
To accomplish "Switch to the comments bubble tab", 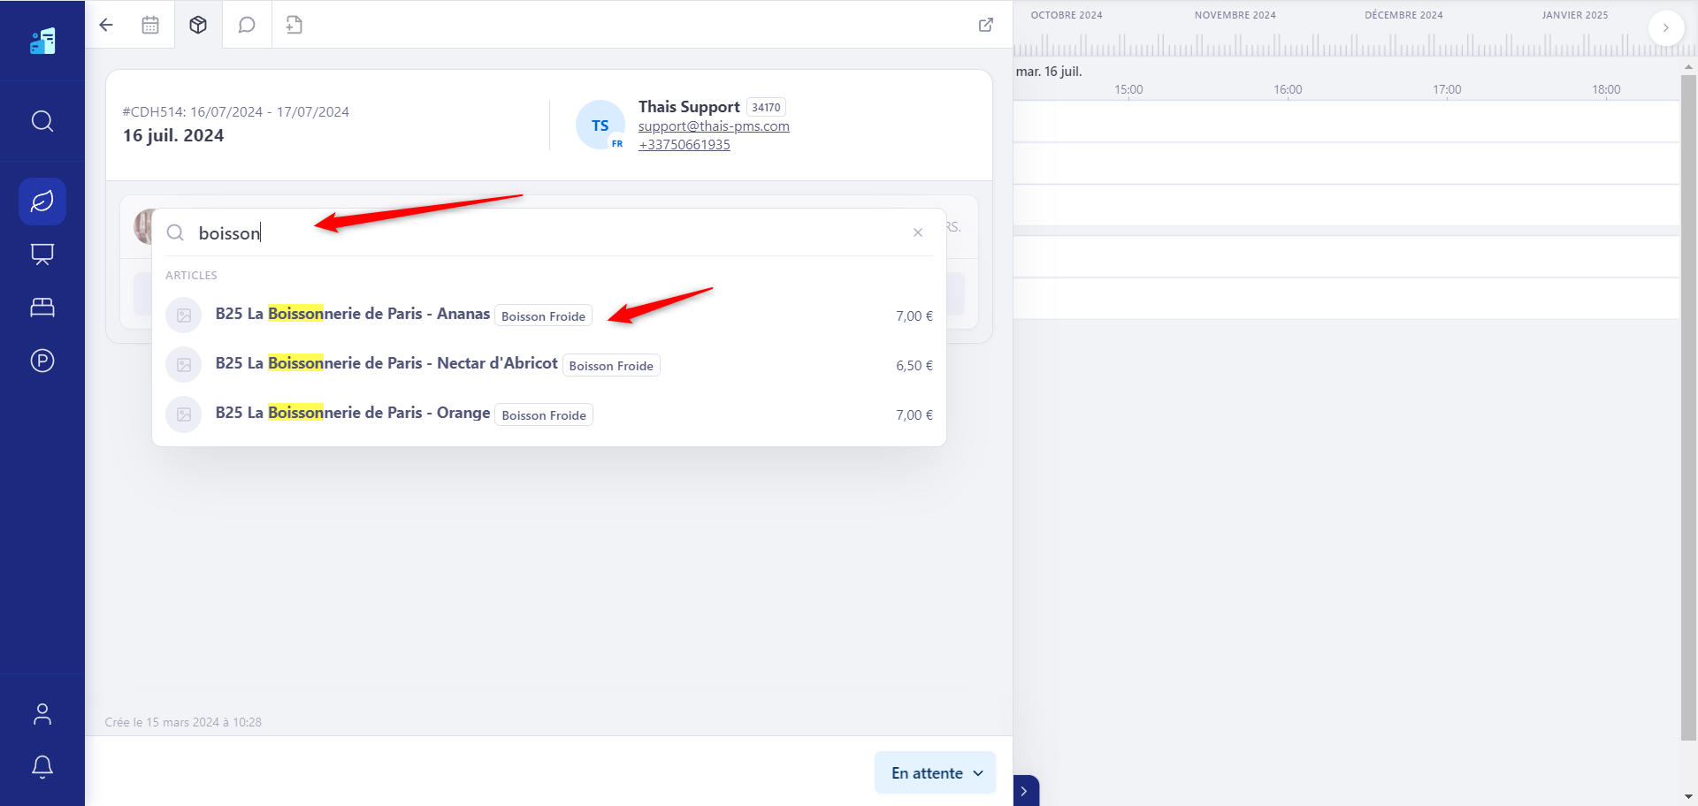I will click(x=247, y=25).
